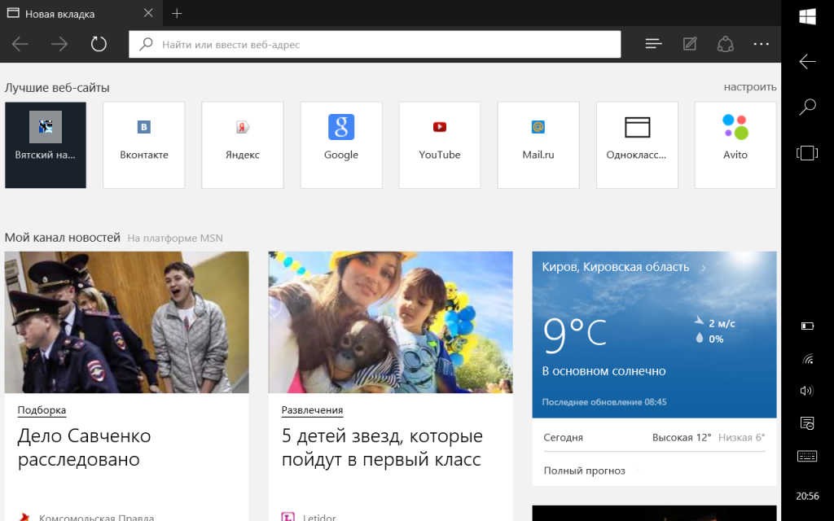The height and width of the screenshot is (521, 834).
Task: Open the Wi-Fi network icon
Action: (807, 359)
